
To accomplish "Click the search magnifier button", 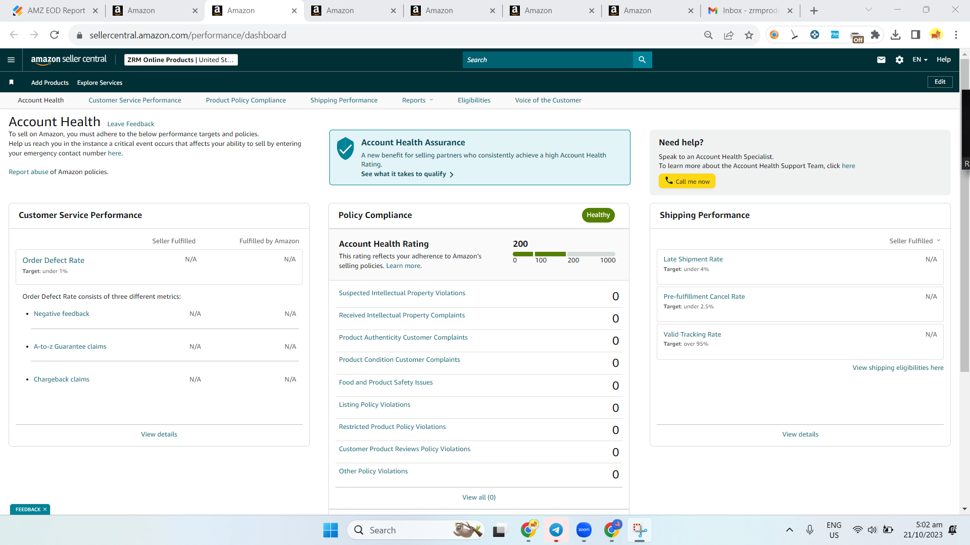I will click(x=642, y=60).
